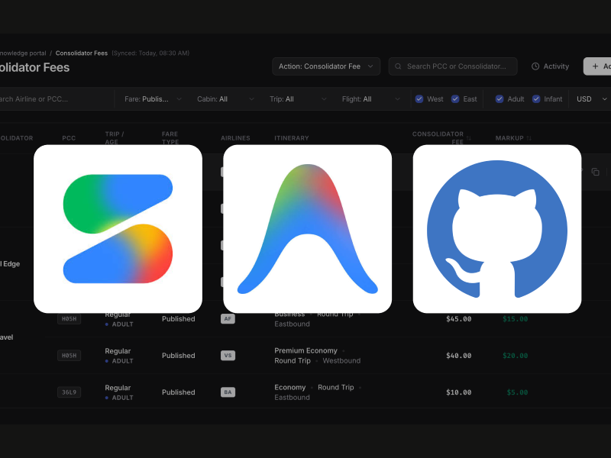611x458 pixels.
Task: Click the H05H PCC badge in the Premium Economy row
Action: pos(69,356)
